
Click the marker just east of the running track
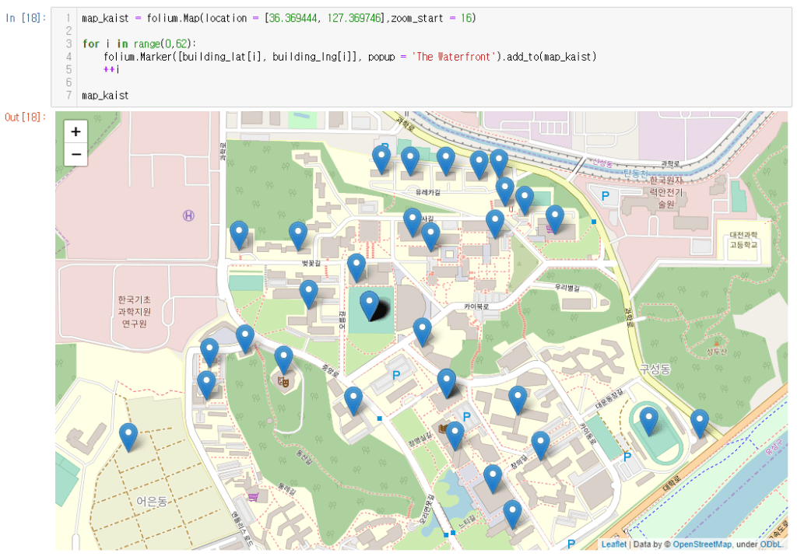pyautogui.click(x=699, y=423)
